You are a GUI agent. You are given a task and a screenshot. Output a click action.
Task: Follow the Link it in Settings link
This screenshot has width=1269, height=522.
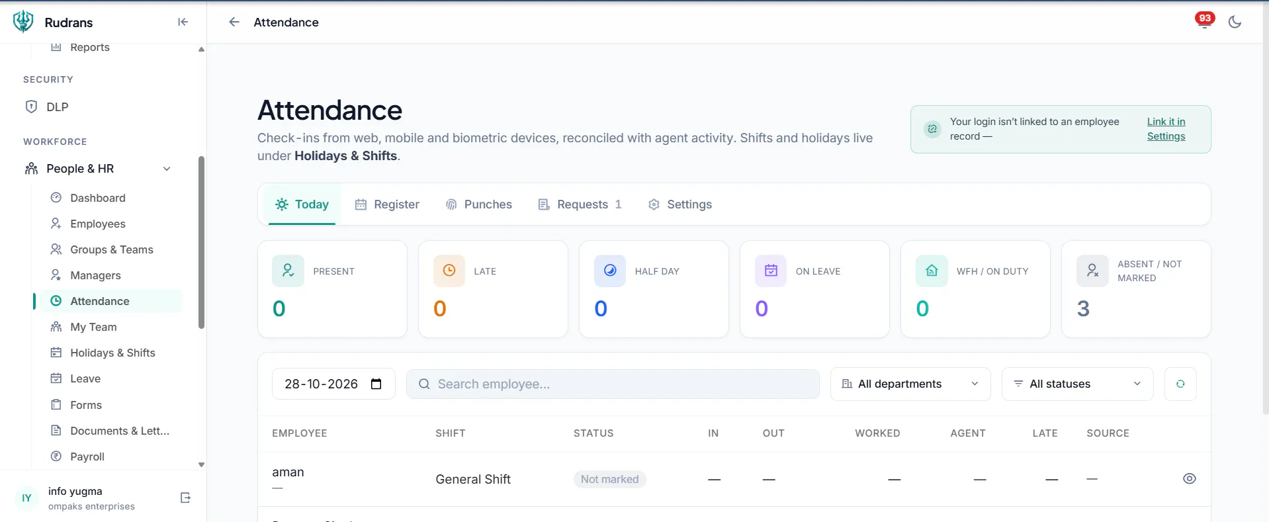(1166, 129)
